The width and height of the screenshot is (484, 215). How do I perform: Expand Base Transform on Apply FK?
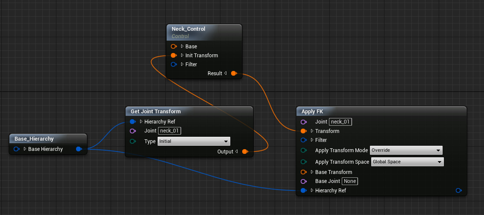tap(312, 172)
